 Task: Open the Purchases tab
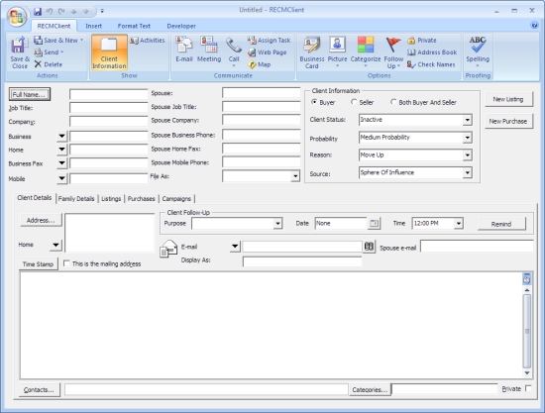(141, 199)
